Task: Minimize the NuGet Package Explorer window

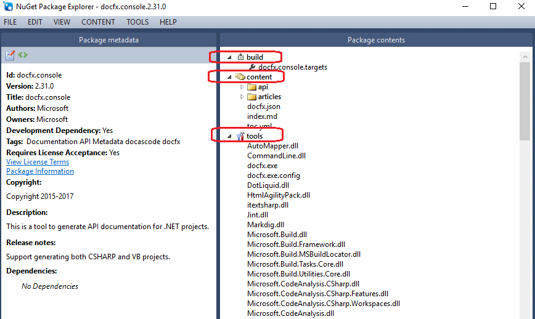Action: (465, 7)
